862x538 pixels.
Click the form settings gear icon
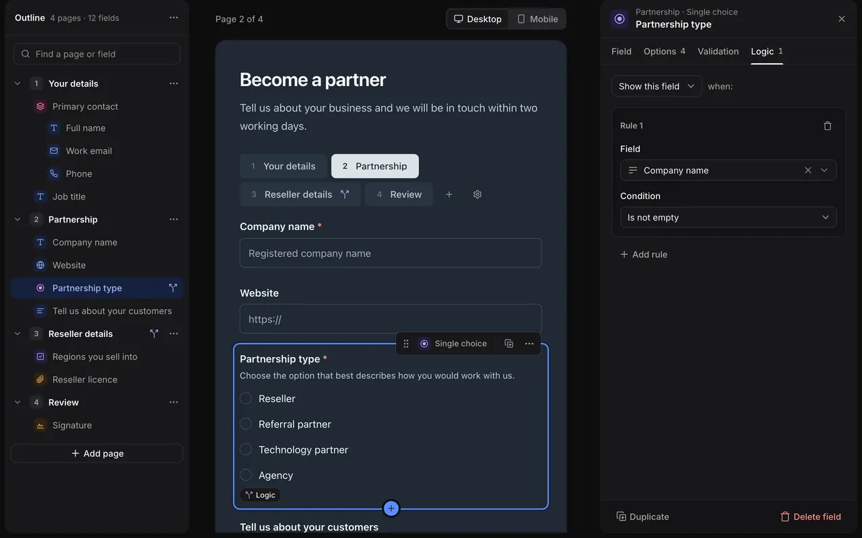point(477,194)
